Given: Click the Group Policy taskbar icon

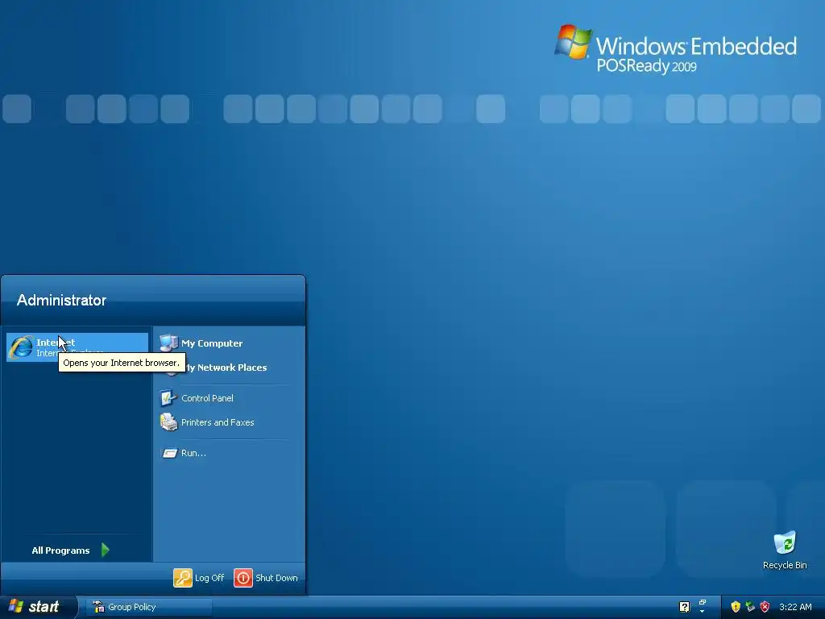Looking at the screenshot, I should pos(98,607).
